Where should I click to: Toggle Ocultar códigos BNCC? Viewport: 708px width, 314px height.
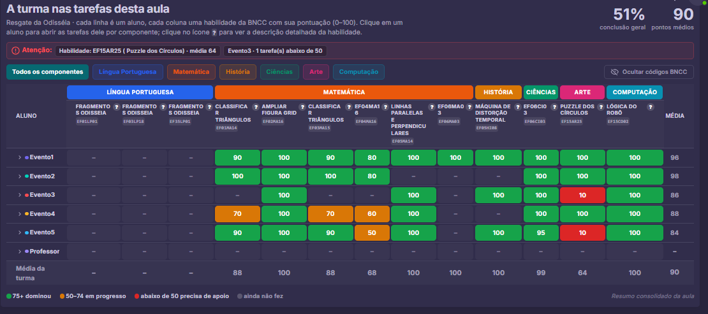click(649, 72)
